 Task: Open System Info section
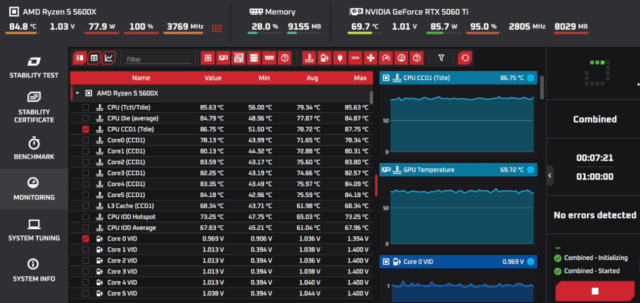(x=34, y=271)
